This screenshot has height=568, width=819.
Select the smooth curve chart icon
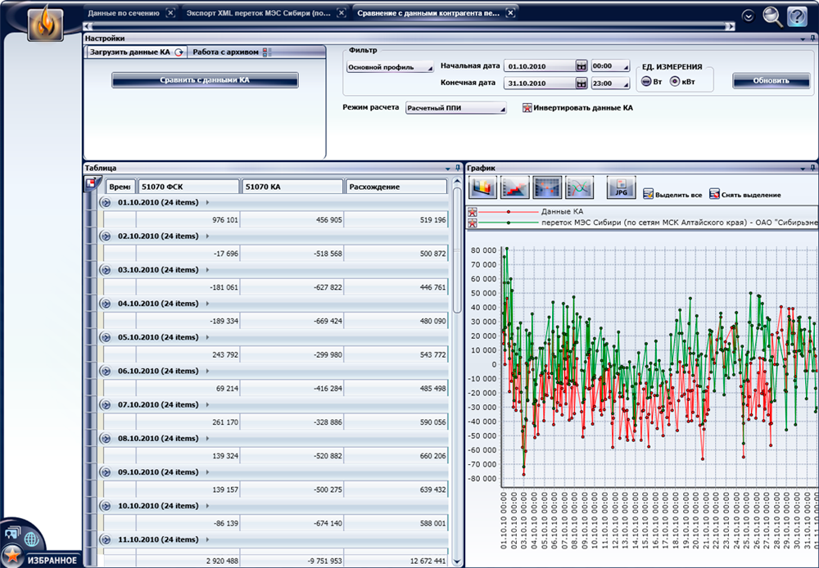click(x=579, y=187)
